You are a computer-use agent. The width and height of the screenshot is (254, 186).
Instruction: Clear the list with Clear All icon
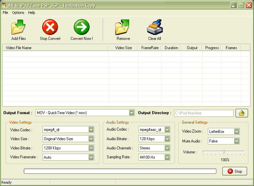[155, 28]
